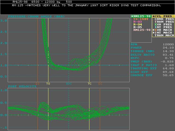Click the TRAP P RATIO value 1.60
This screenshot has height=131, width=175.
click(169, 65)
